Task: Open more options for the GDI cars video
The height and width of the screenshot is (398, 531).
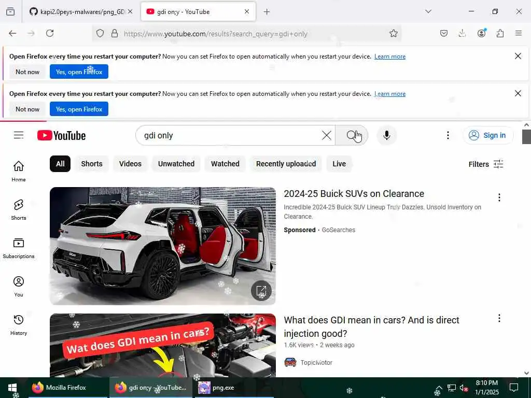Action: pos(499,318)
